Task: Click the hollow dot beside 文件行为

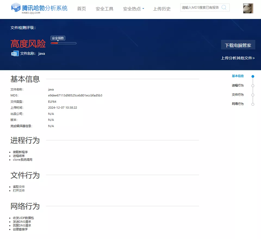Action: tap(253, 95)
